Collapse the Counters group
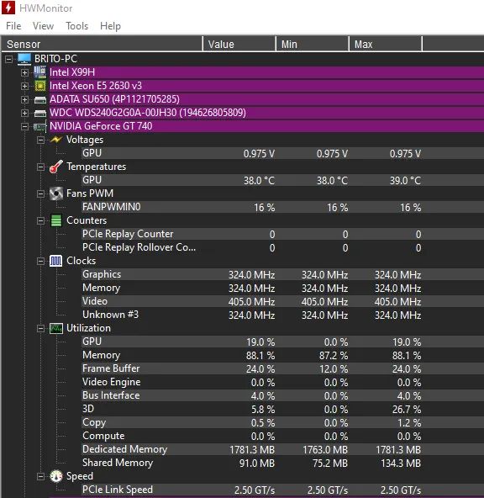 point(40,220)
